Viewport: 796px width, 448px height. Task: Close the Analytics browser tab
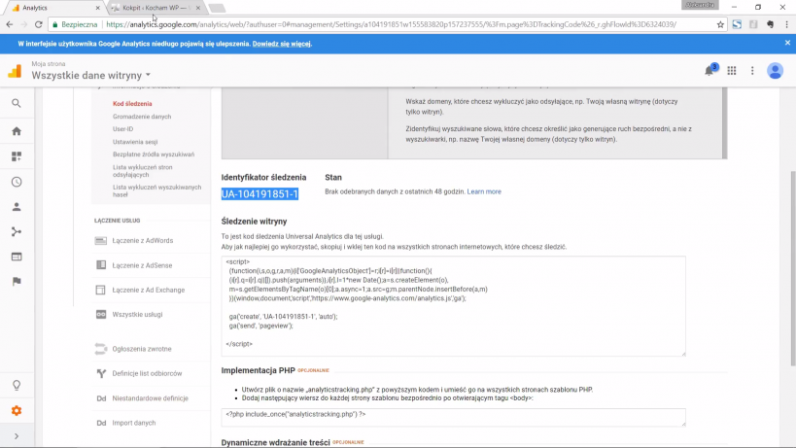coord(97,8)
